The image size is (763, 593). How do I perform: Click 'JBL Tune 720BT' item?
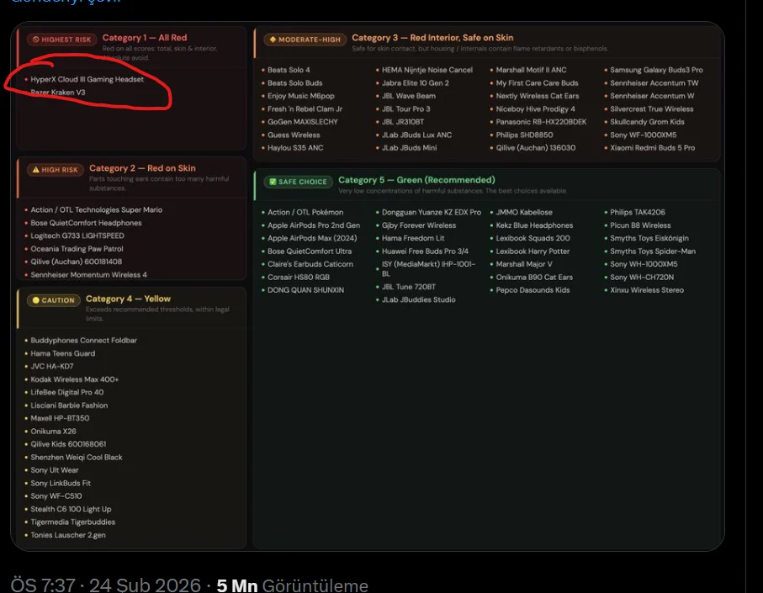[409, 287]
